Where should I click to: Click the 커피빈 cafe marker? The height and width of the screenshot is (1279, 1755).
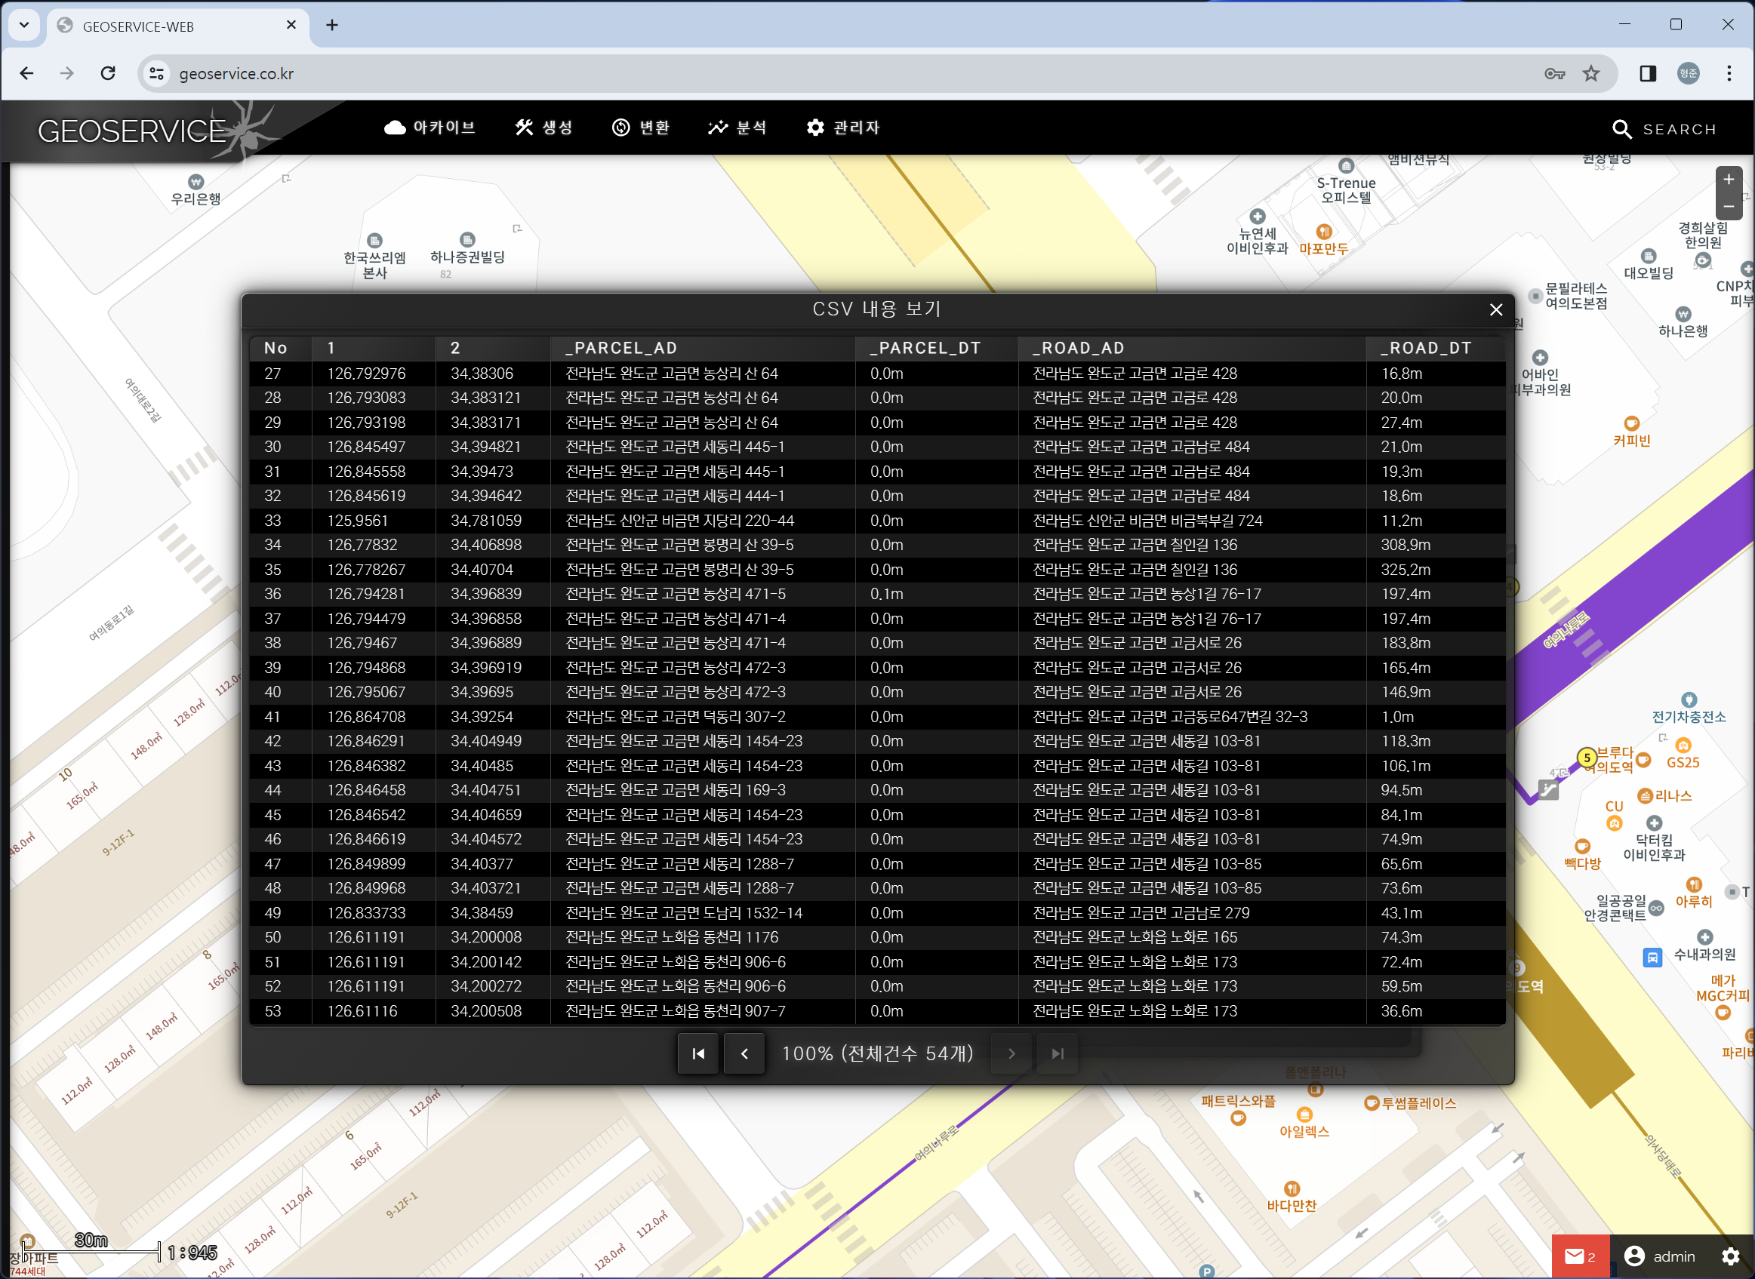point(1632,423)
